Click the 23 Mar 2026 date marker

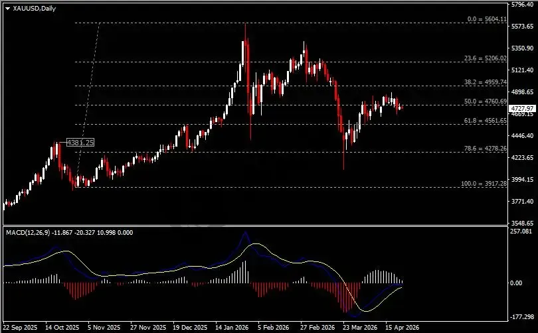coord(359,328)
